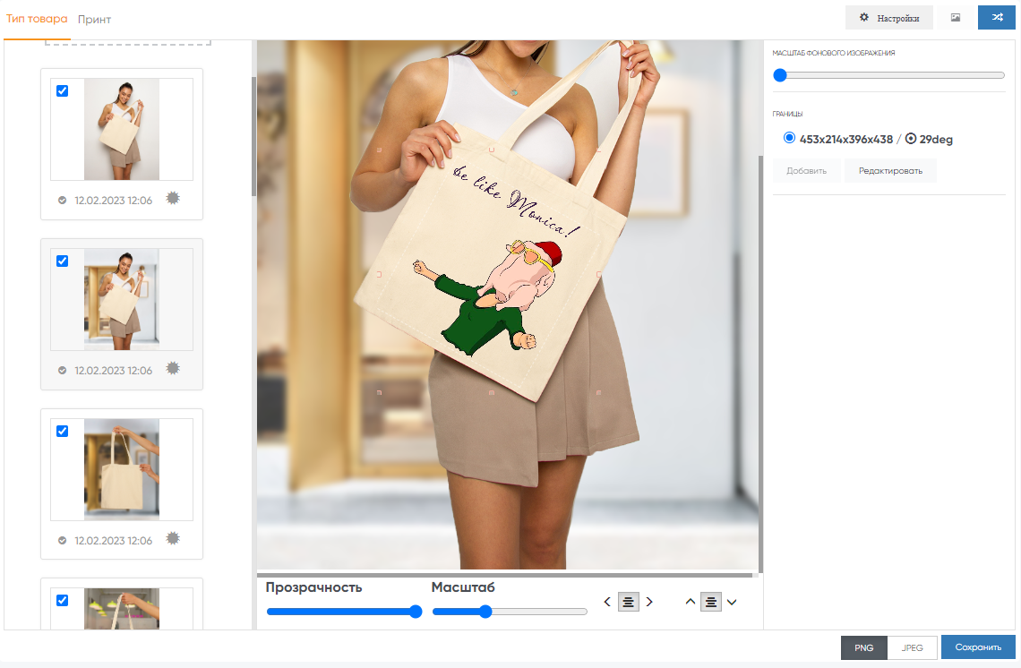The width and height of the screenshot is (1021, 668).
Task: Click the gear icon of the first mockup
Action: [173, 198]
